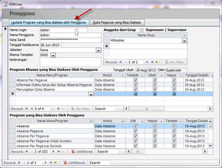Toggle the Superuser / Supervisor checkbox
The image size is (222, 168).
[142, 30]
